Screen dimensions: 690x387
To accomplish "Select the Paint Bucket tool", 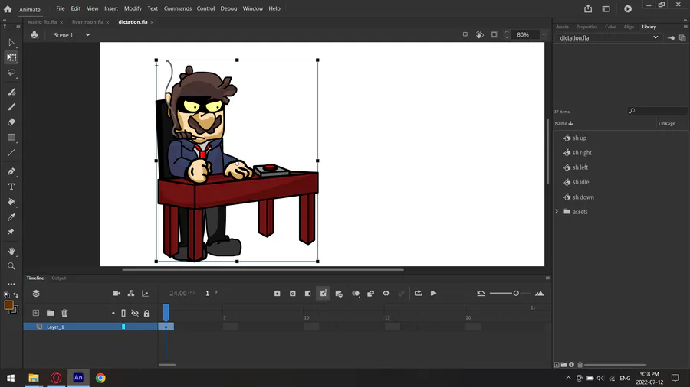I will pos(11,202).
